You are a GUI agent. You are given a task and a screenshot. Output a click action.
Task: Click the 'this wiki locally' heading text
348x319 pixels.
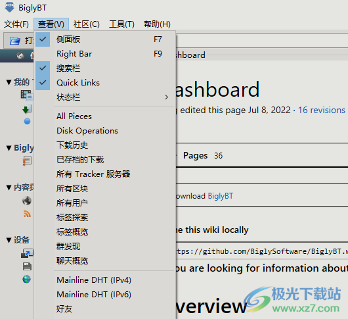(x=217, y=230)
